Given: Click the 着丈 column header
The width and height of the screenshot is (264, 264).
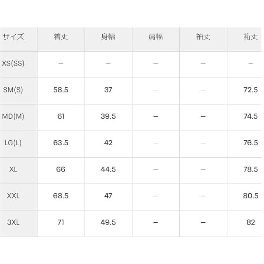Looking at the screenshot, I should tap(61, 37).
